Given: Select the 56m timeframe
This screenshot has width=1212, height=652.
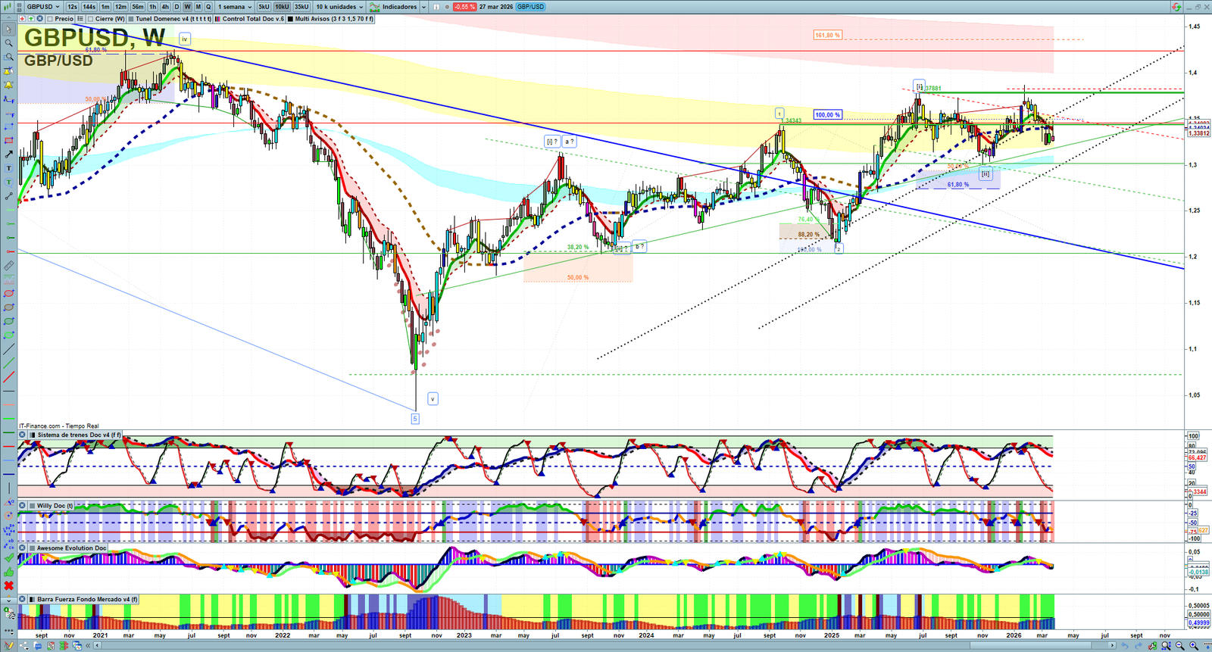Looking at the screenshot, I should pos(138,7).
